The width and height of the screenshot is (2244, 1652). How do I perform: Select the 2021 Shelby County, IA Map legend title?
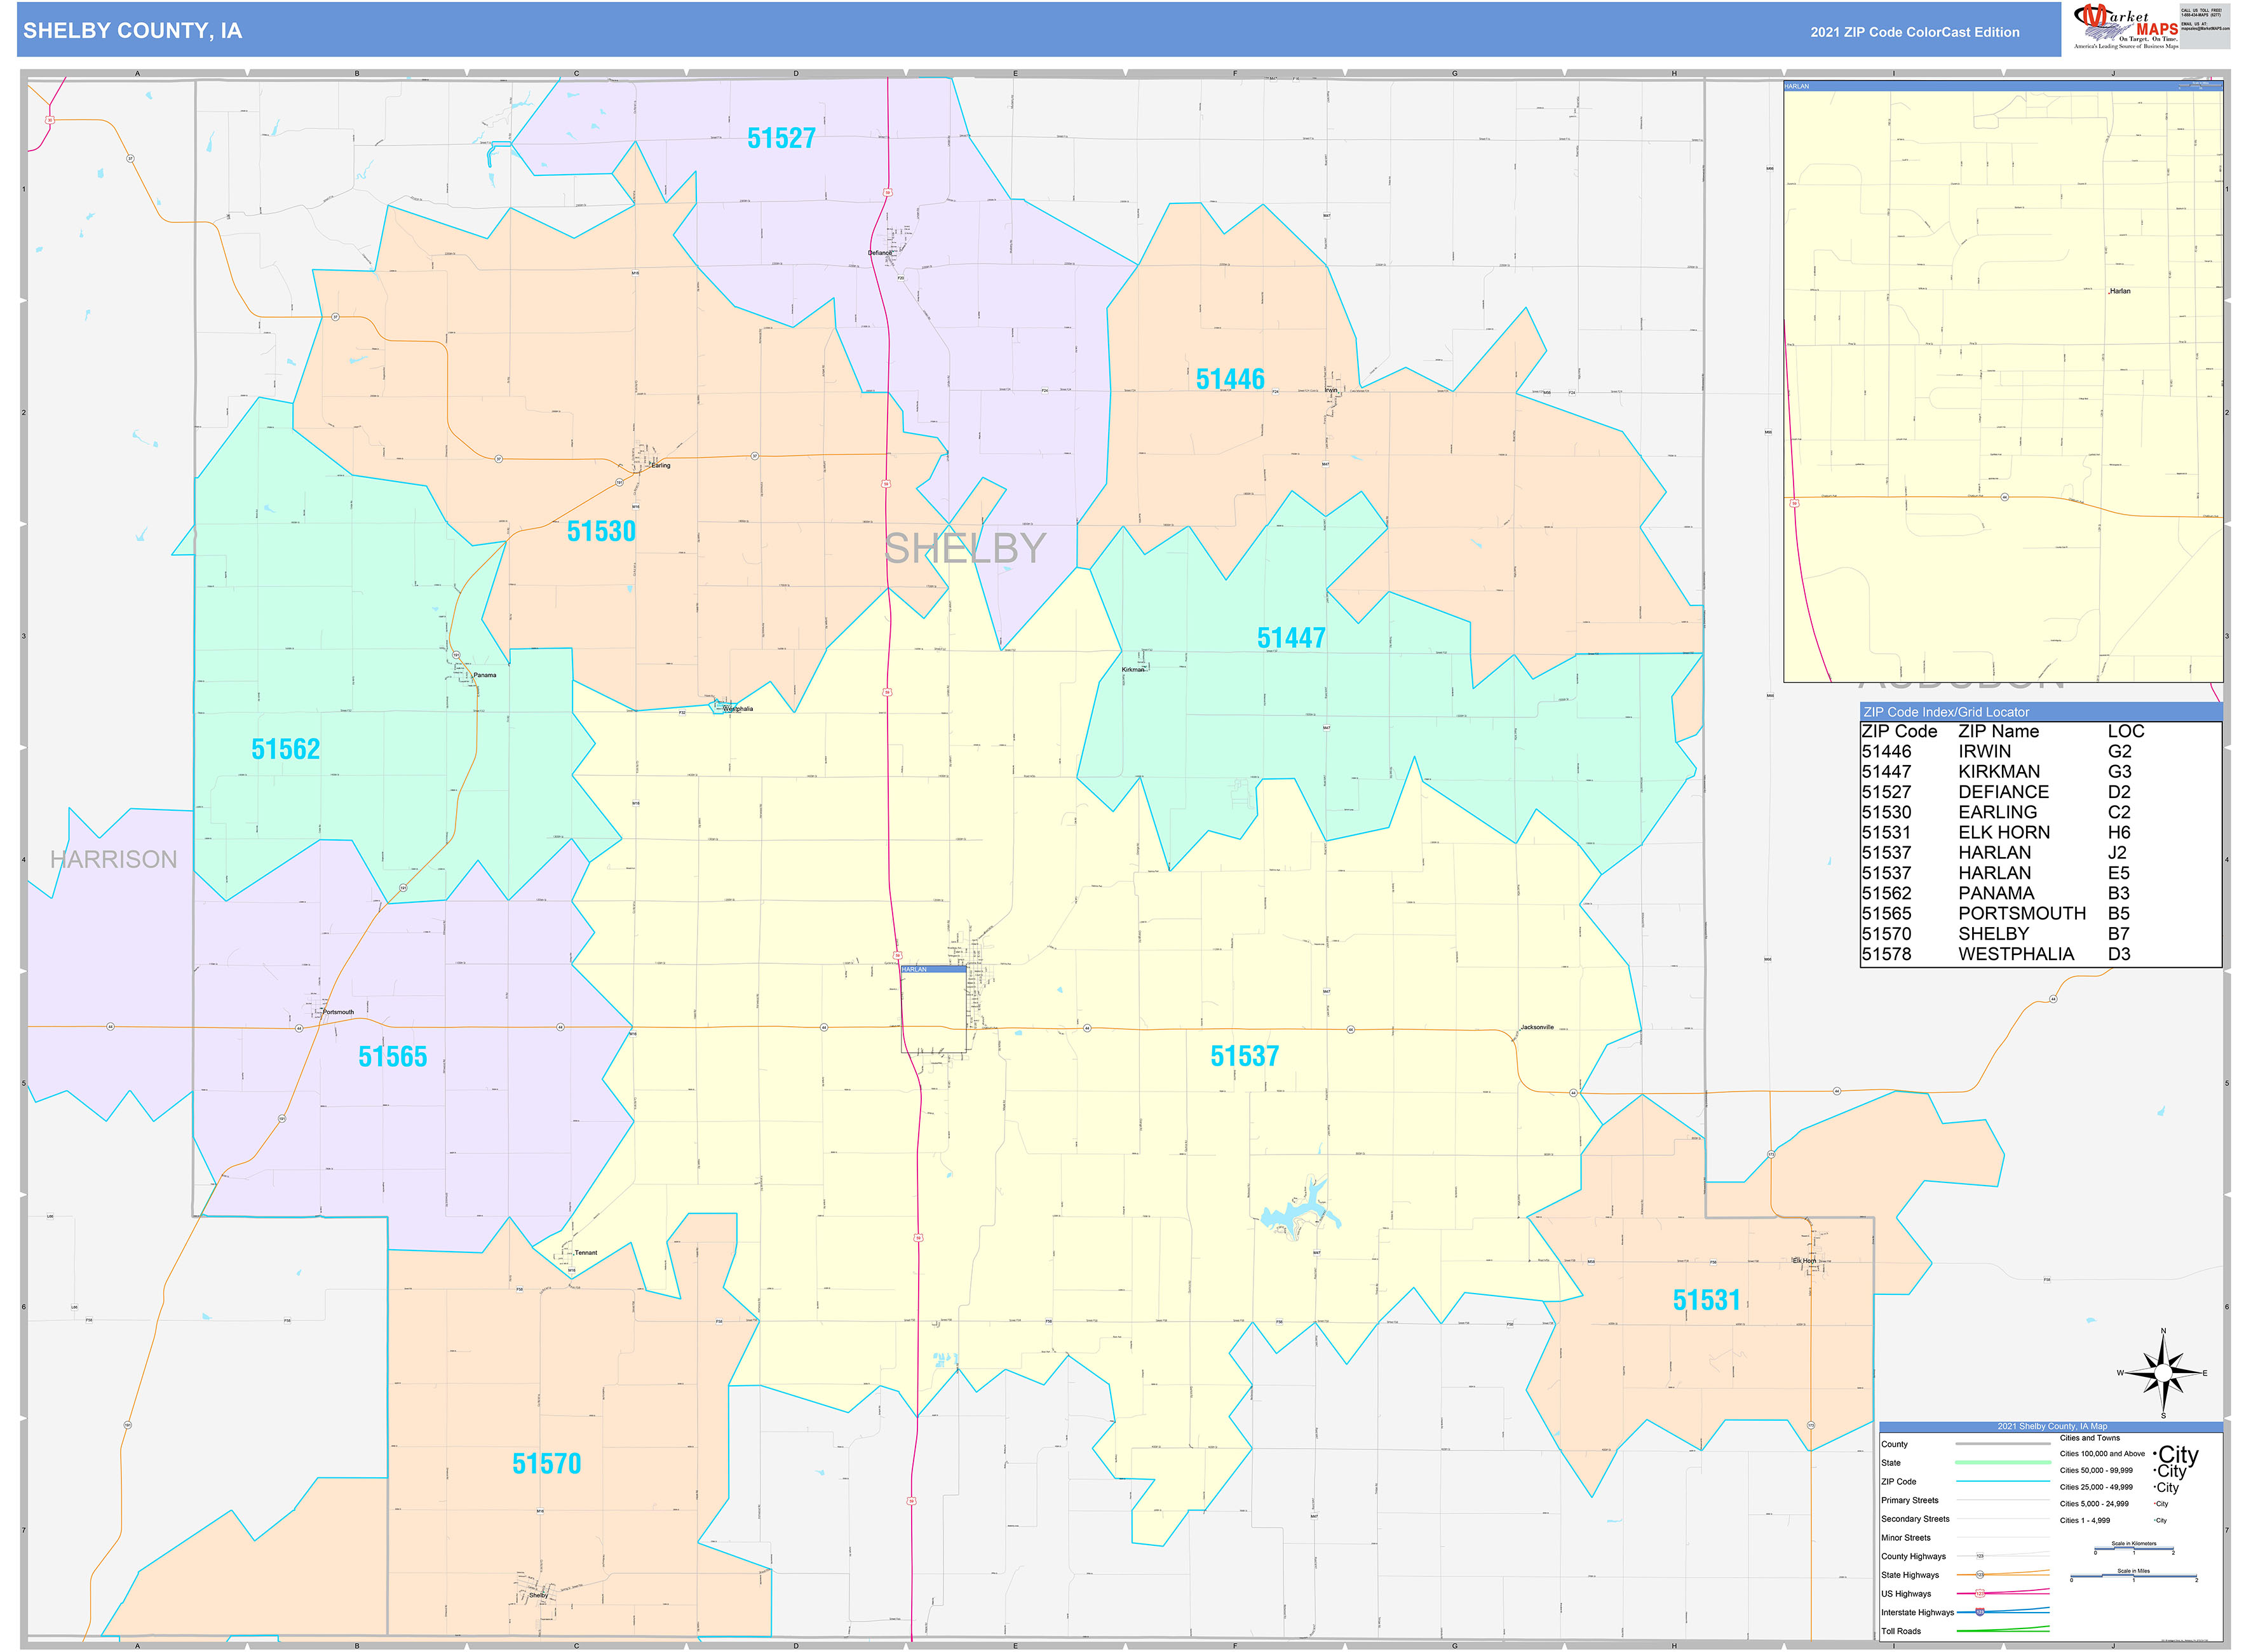tap(2052, 1426)
